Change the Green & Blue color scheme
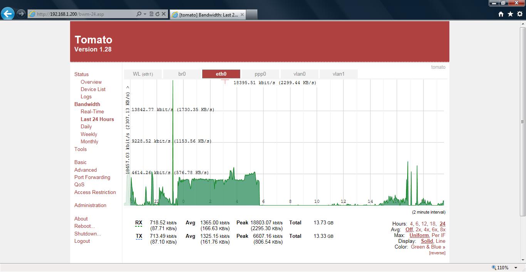 pos(428,247)
